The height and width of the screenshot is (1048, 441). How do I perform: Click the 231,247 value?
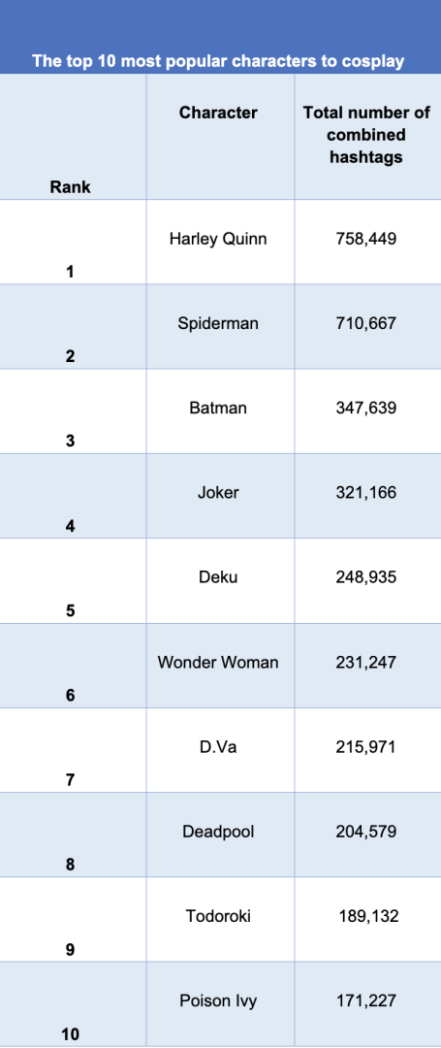coord(366,663)
